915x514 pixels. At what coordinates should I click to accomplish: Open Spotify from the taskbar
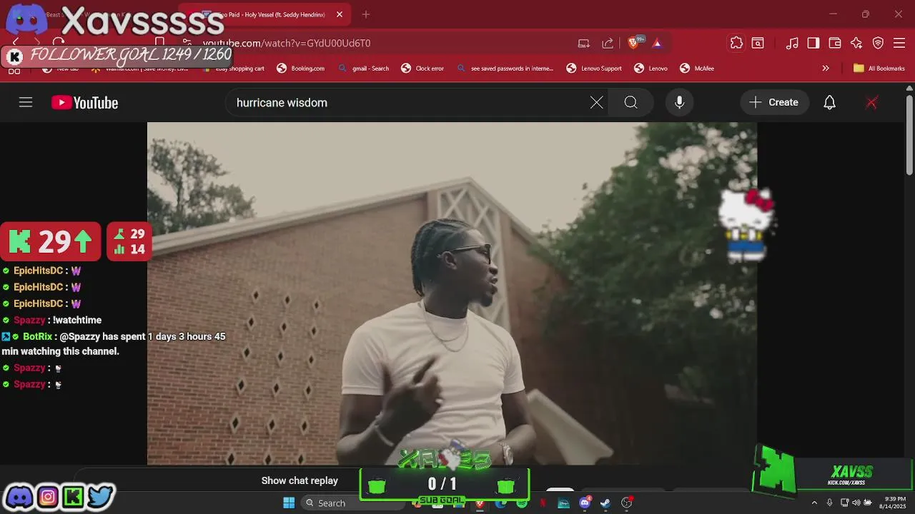522,503
